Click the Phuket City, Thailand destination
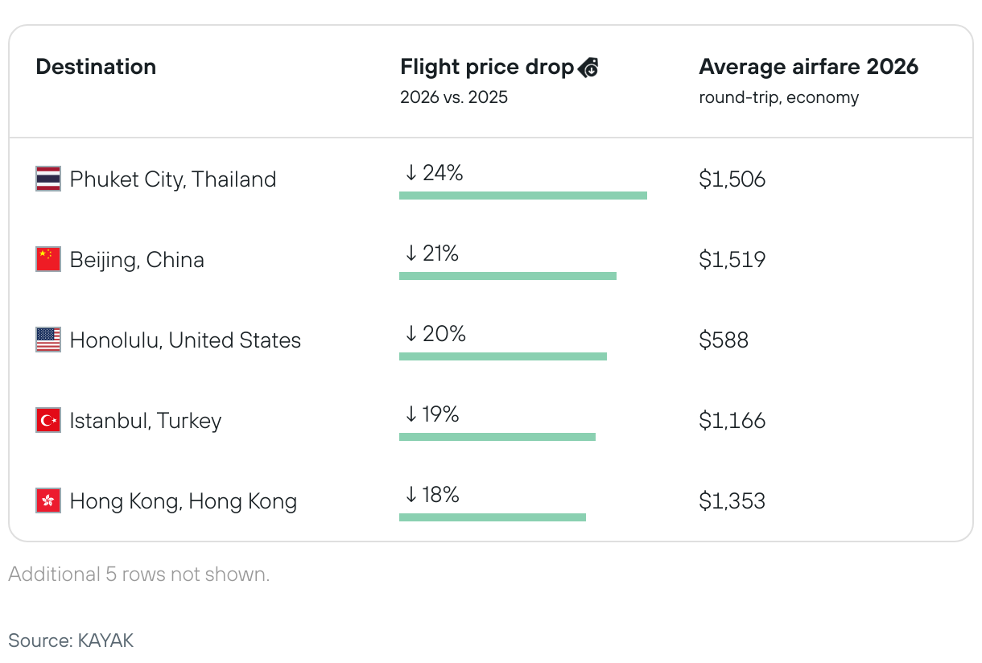 [173, 179]
